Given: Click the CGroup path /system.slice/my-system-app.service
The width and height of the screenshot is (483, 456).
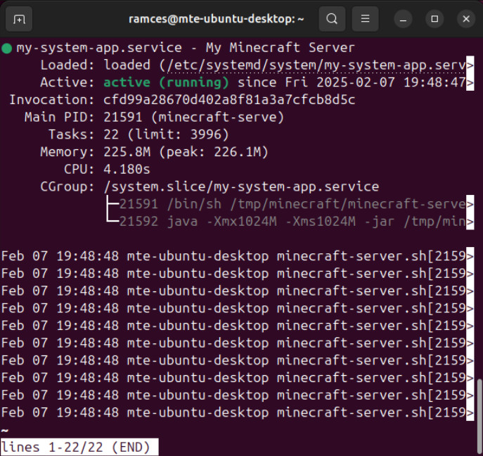Looking at the screenshot, I should click(241, 187).
